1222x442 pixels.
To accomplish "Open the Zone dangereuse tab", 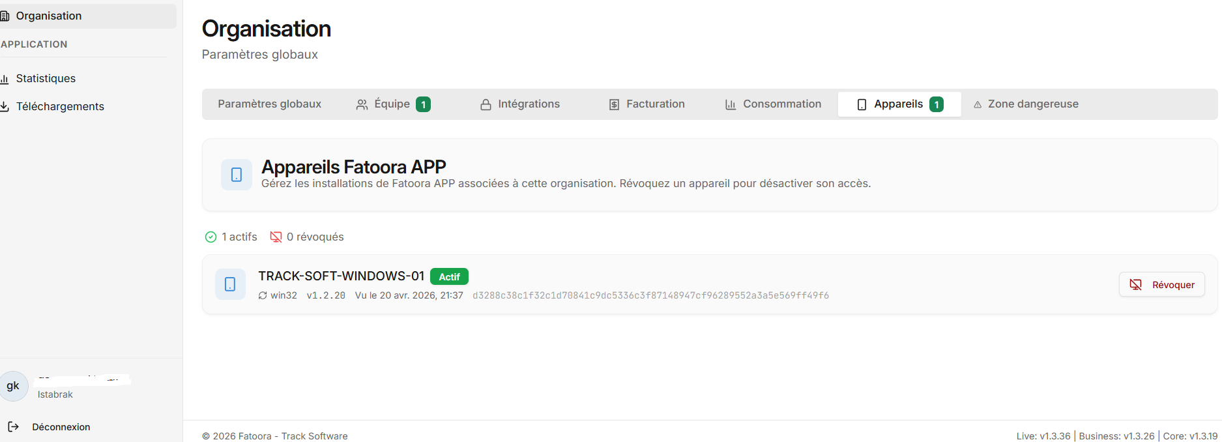I will [x=1026, y=104].
